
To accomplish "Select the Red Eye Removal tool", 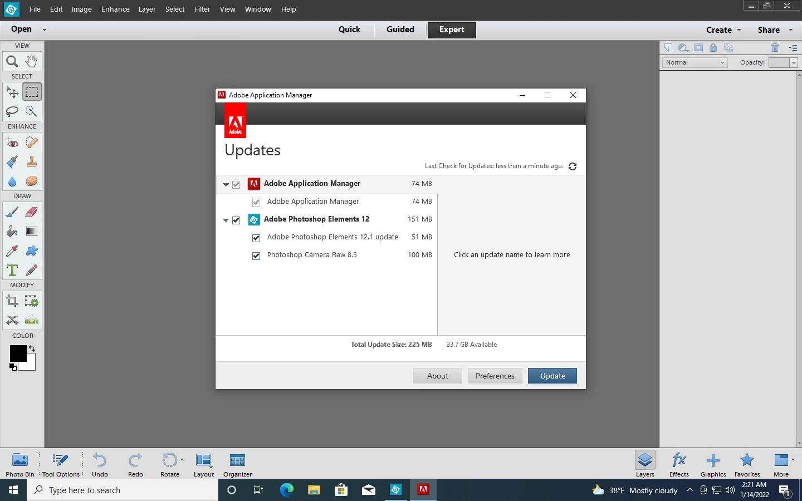I will (x=12, y=143).
